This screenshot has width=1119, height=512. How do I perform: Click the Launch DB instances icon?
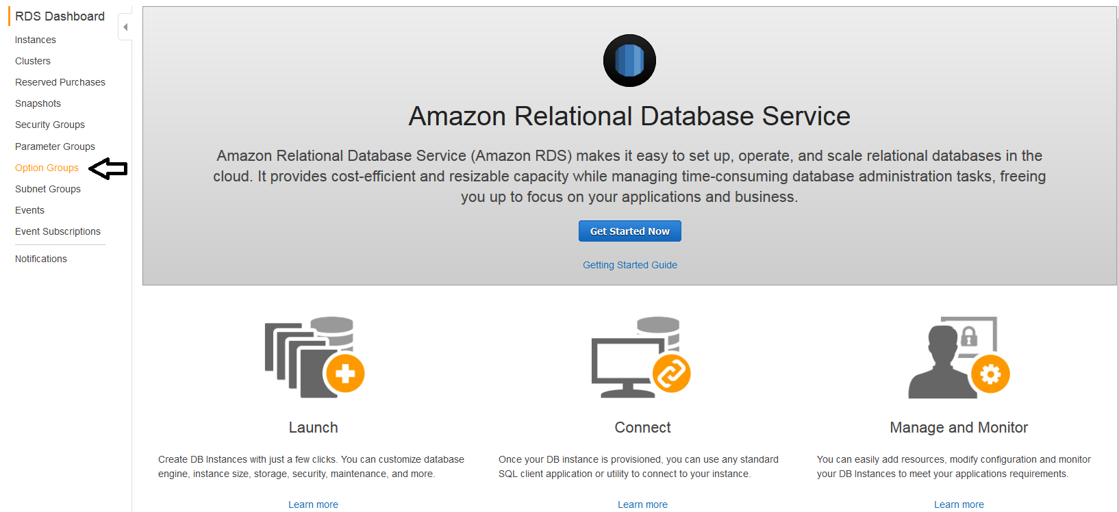pos(314,357)
